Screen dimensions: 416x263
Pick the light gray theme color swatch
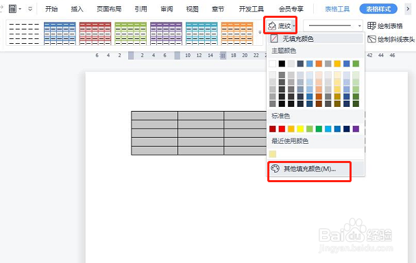291,64
